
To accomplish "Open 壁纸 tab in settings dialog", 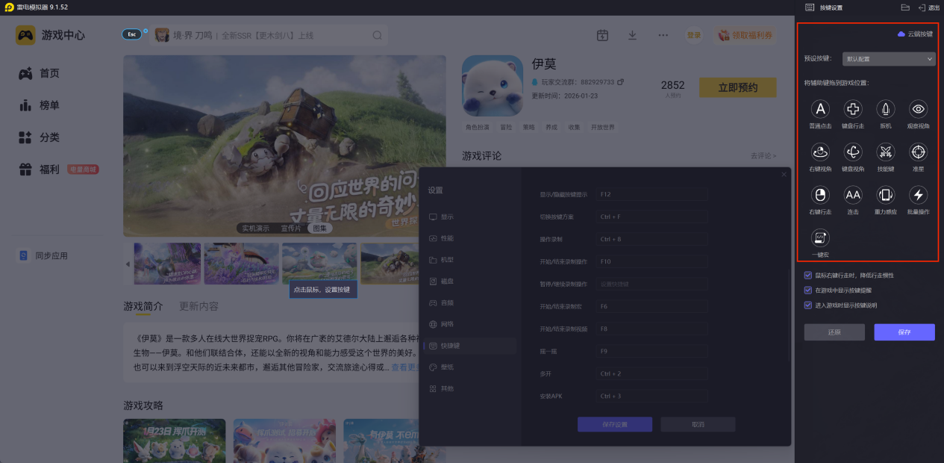I will tap(469, 367).
